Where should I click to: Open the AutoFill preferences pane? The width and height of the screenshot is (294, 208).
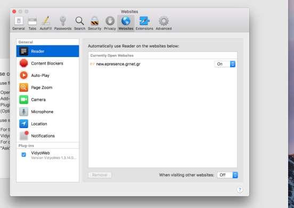click(x=46, y=23)
